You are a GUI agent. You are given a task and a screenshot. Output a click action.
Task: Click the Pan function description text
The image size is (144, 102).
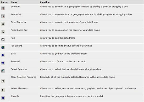click(x=58, y=38)
